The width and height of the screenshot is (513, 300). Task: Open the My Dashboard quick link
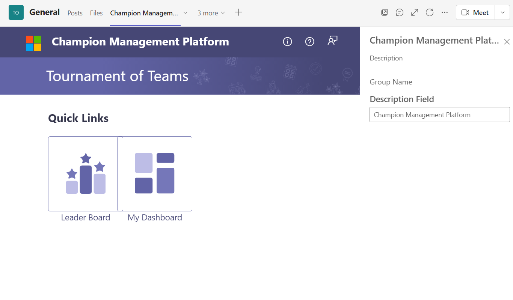tap(155, 173)
